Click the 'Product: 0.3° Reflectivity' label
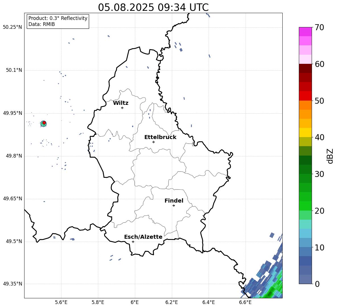This screenshot has height=308, width=337. (58, 18)
